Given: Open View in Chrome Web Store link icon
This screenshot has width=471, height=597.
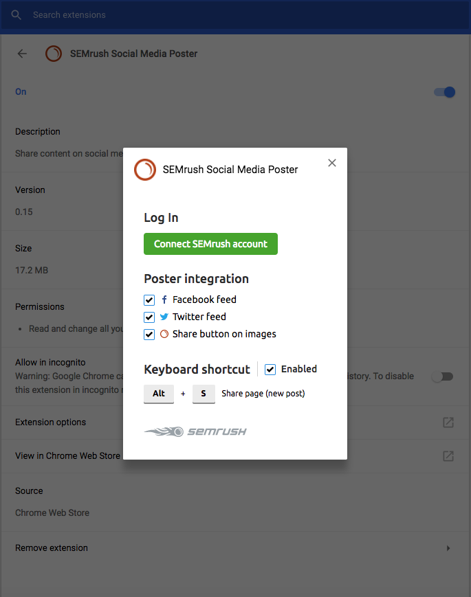Looking at the screenshot, I should [x=448, y=455].
